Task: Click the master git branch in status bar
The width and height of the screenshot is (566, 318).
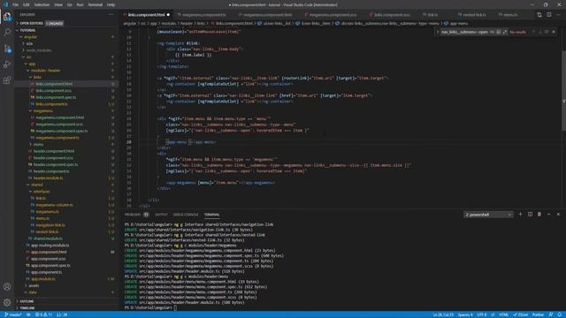Action: pyautogui.click(x=13, y=314)
